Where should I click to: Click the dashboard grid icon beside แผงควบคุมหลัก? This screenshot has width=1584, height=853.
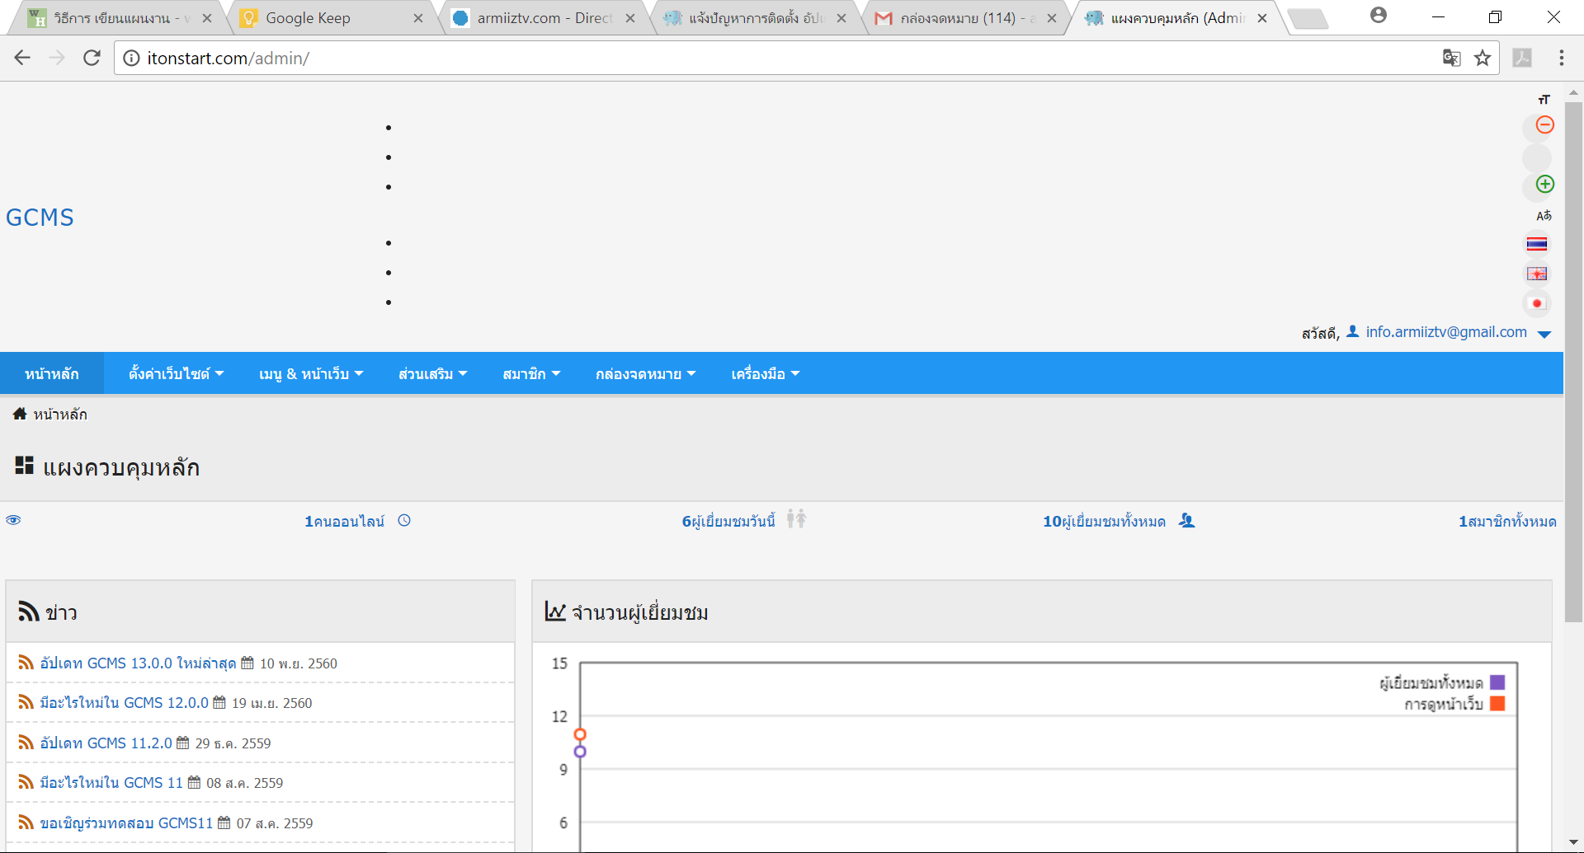(x=24, y=466)
